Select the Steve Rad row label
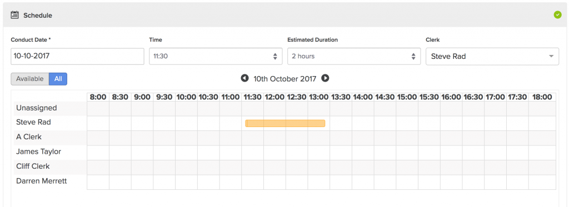 [x=33, y=123]
